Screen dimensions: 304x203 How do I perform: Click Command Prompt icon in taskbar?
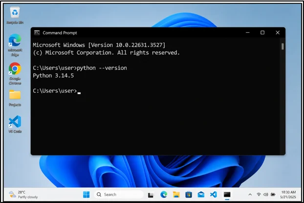[227, 195]
